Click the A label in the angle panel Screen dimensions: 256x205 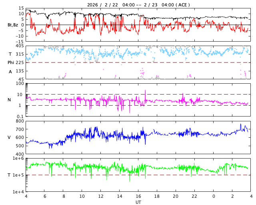click(x=10, y=72)
